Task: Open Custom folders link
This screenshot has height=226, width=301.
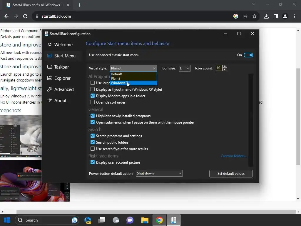Action: click(234, 156)
